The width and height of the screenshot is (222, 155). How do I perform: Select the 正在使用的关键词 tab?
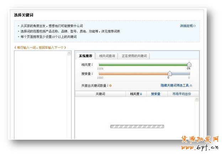point(134,56)
